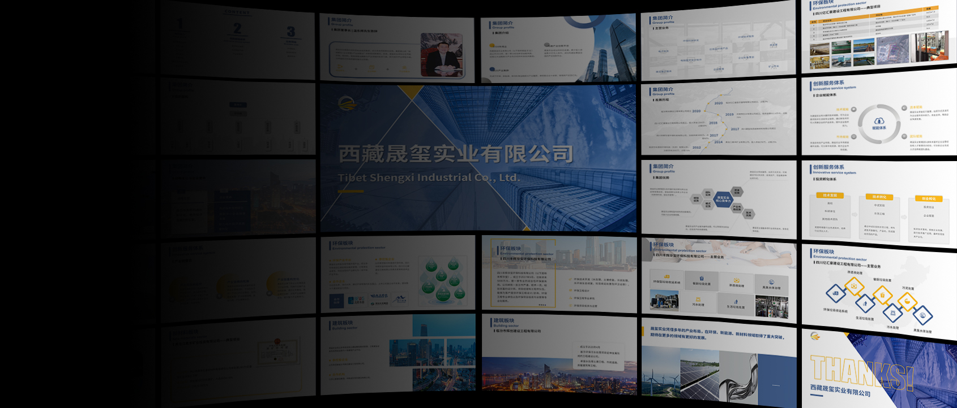Click the 赋能体系 label in the ring center
This screenshot has height=408, width=957.
[x=879, y=128]
